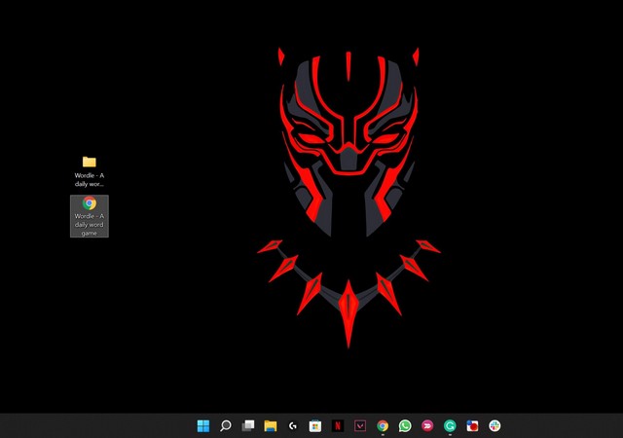Open Grammarly from the taskbar
The width and height of the screenshot is (623, 438).
tap(450, 425)
